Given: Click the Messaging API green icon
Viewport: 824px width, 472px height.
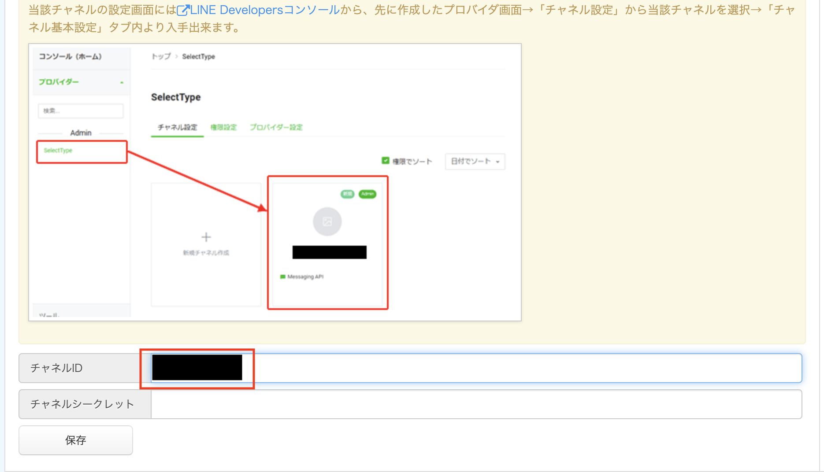Looking at the screenshot, I should (282, 277).
